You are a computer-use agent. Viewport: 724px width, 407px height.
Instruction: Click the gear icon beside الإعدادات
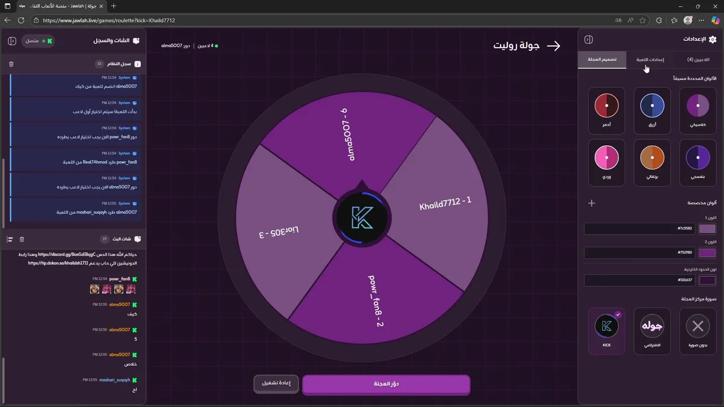(x=713, y=40)
